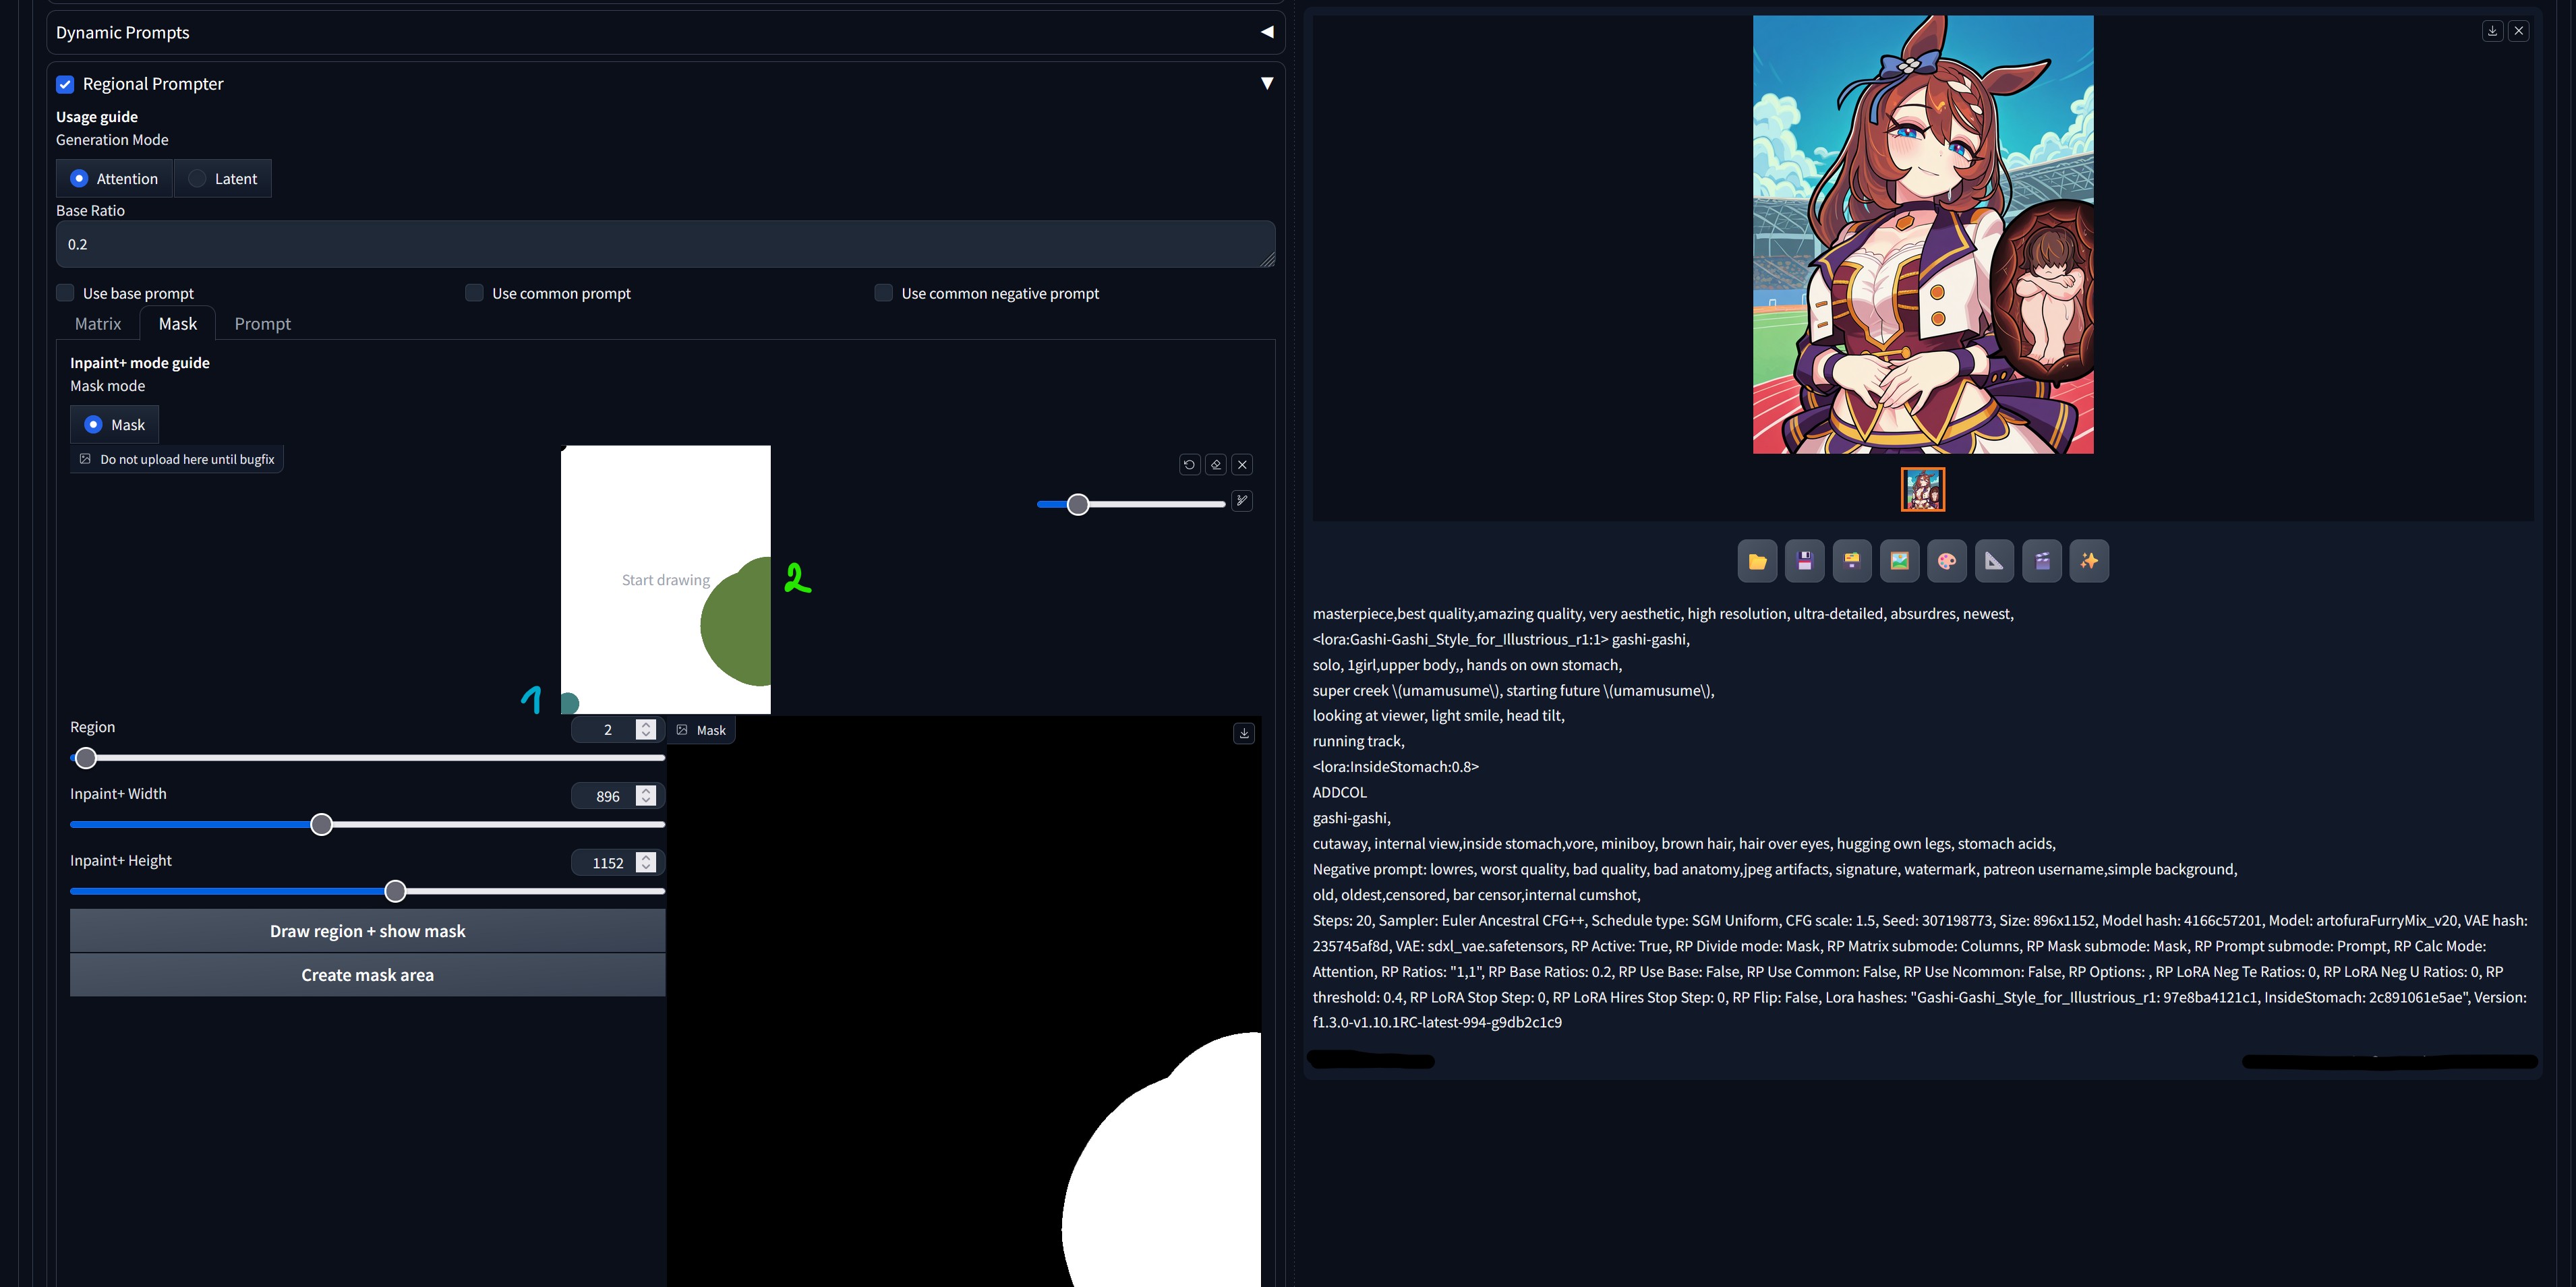Open the images output folder icon

(1757, 561)
